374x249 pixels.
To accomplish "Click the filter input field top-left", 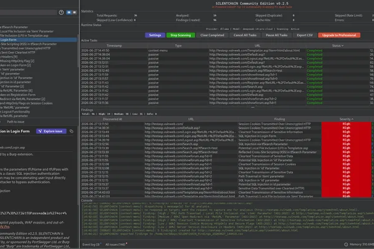I will pos(28,12).
